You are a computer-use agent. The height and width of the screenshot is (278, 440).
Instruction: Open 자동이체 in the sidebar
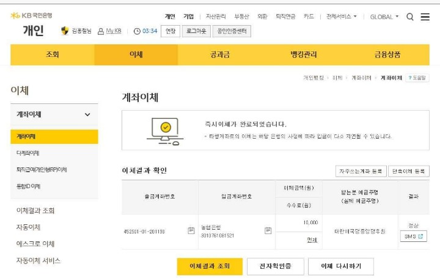[28, 227]
